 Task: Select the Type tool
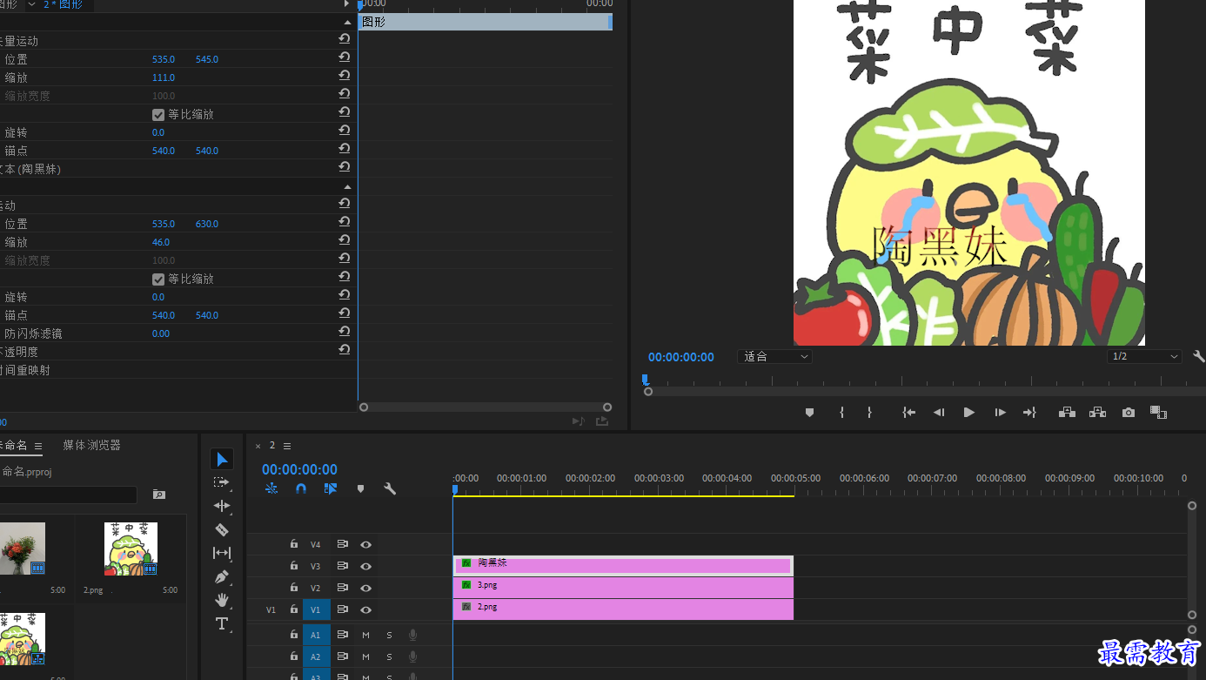click(222, 623)
